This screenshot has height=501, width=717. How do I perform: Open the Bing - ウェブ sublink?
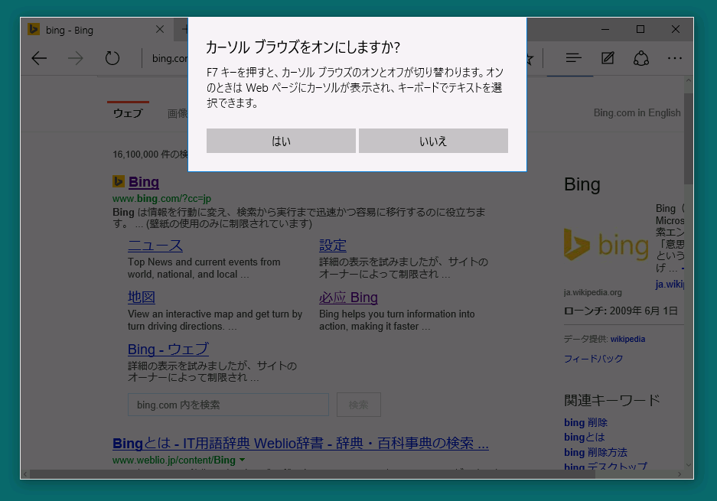tap(168, 350)
